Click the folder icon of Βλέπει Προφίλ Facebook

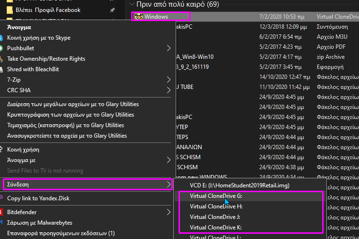[10, 10]
